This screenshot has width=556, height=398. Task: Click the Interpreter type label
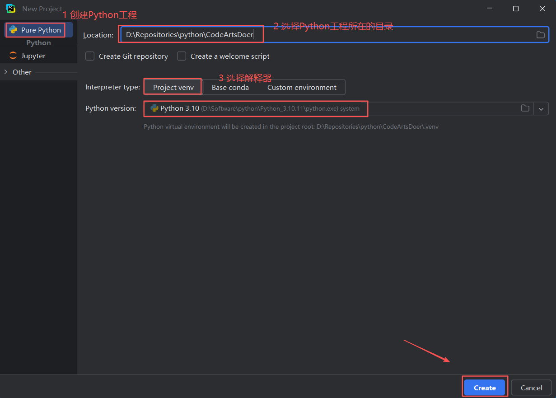[x=112, y=87]
